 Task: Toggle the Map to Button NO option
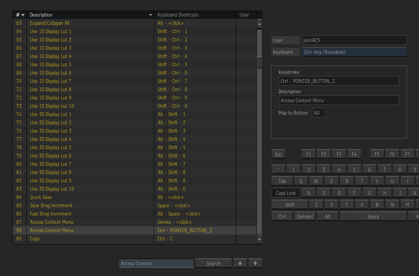[x=319, y=113]
